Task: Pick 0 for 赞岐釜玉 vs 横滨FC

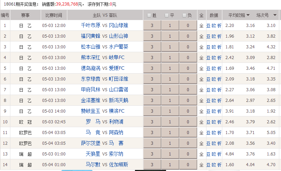Action: [x=188, y=111]
